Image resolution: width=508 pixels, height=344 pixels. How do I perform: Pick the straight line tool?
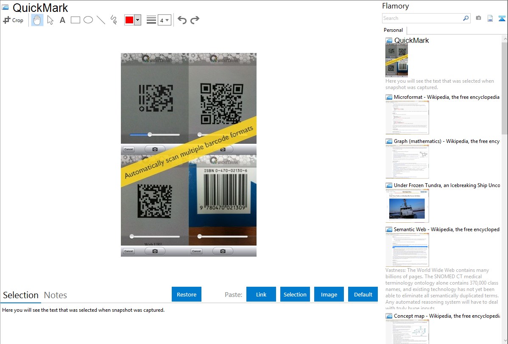pos(101,20)
